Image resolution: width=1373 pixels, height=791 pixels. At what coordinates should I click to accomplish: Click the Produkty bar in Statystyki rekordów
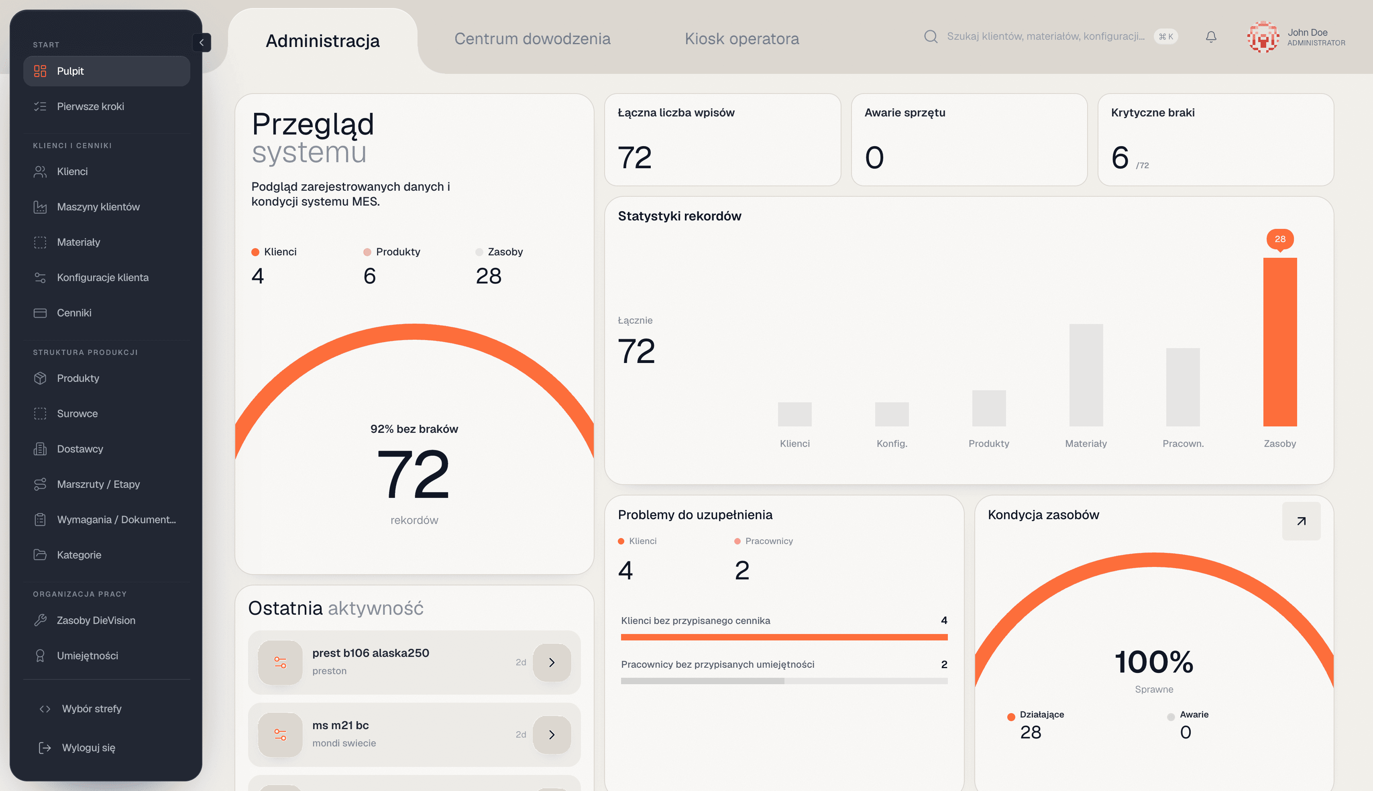click(989, 408)
